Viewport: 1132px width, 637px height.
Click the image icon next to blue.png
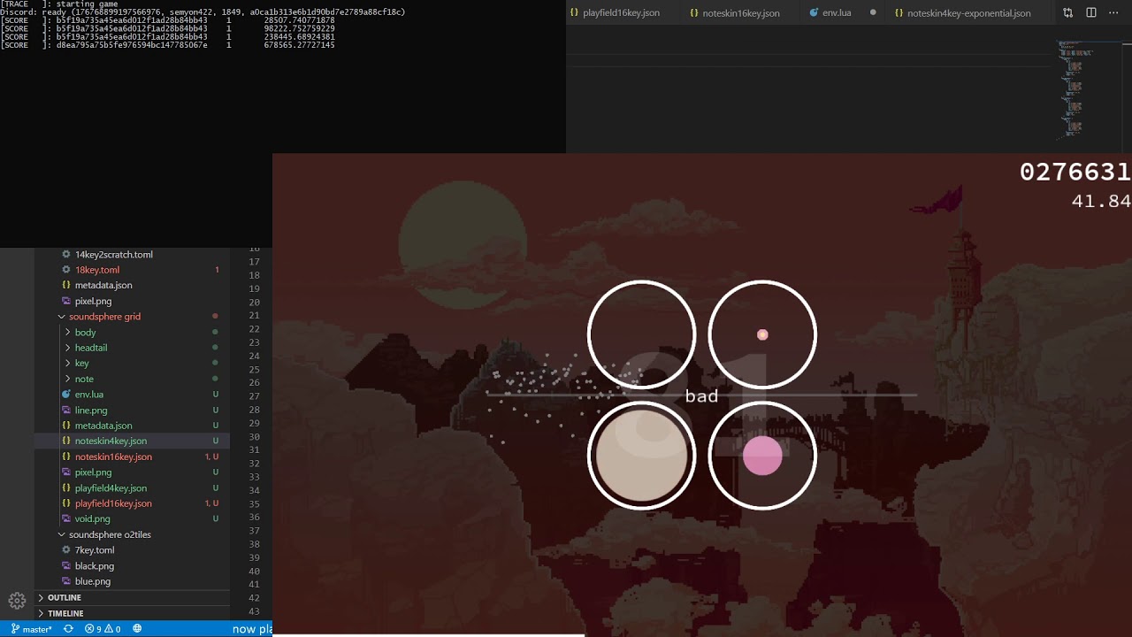66,582
